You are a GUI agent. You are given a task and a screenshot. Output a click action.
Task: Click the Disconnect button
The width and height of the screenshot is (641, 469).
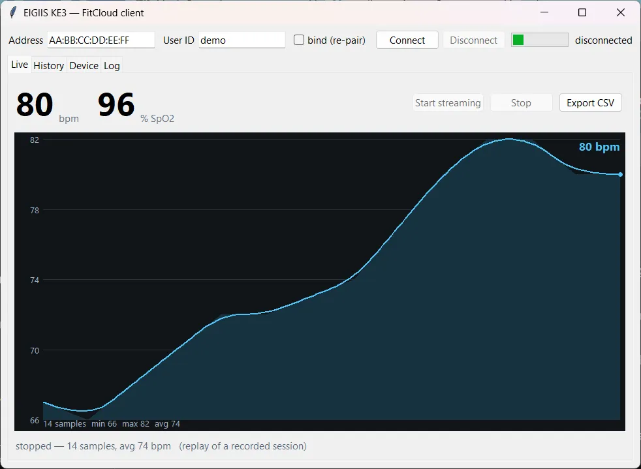(x=473, y=40)
